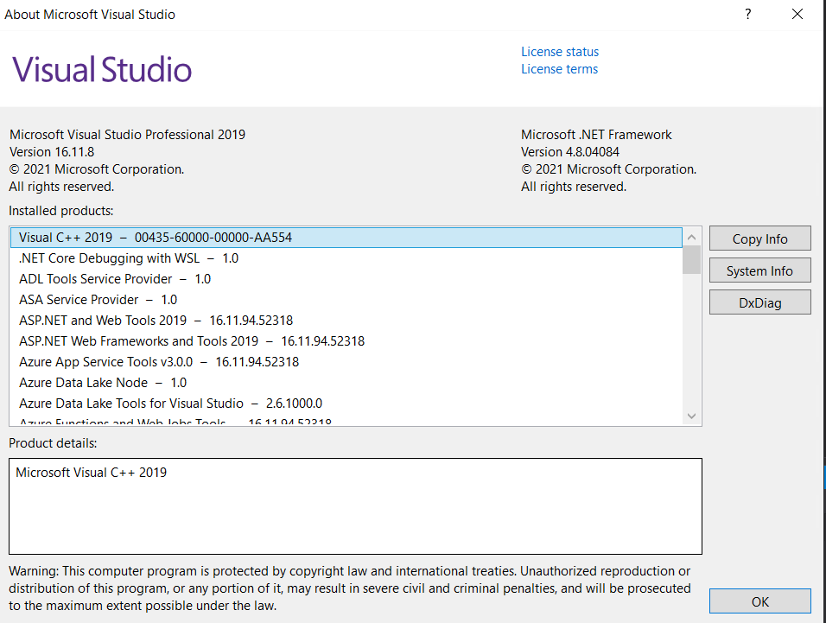Open System Info
Screen dimensions: 826x623
point(759,270)
